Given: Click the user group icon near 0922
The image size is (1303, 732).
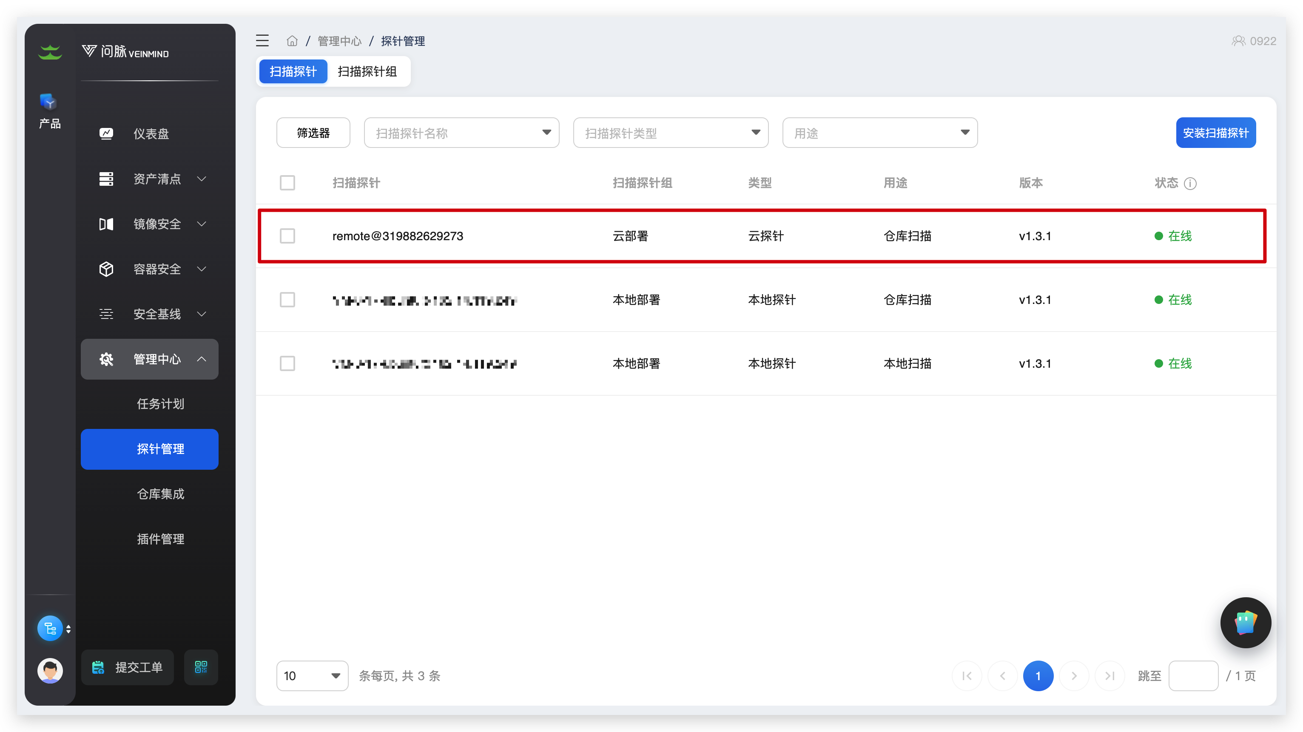Looking at the screenshot, I should tap(1238, 40).
